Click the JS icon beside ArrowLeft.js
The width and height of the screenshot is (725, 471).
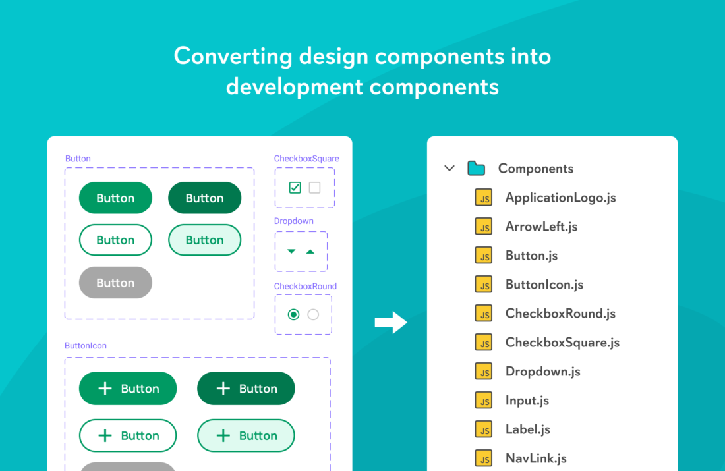click(x=484, y=227)
